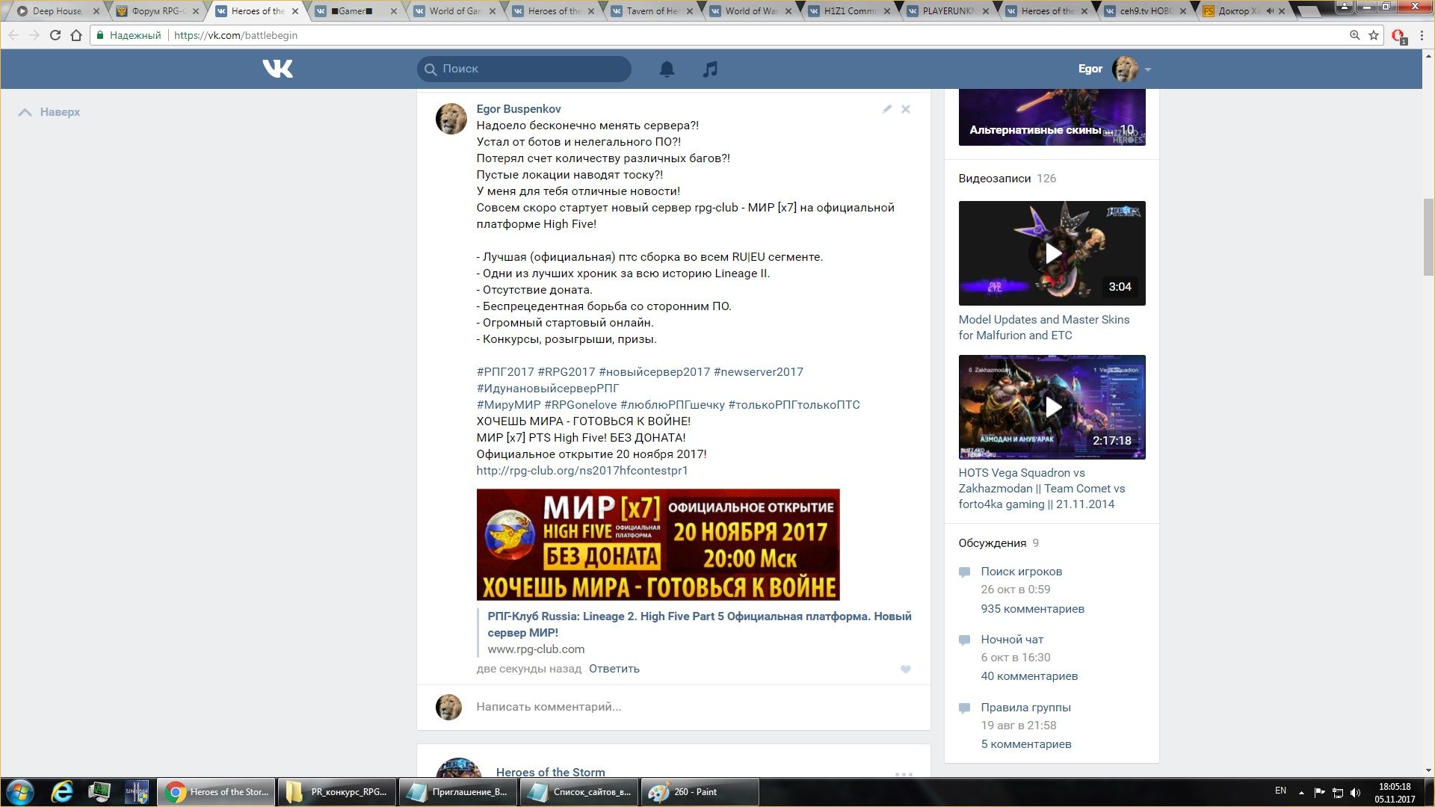Open Поиск игроков discussion

1022,572
